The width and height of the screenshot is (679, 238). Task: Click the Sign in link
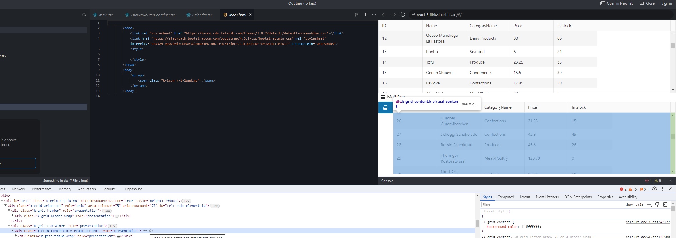pos(666,3)
